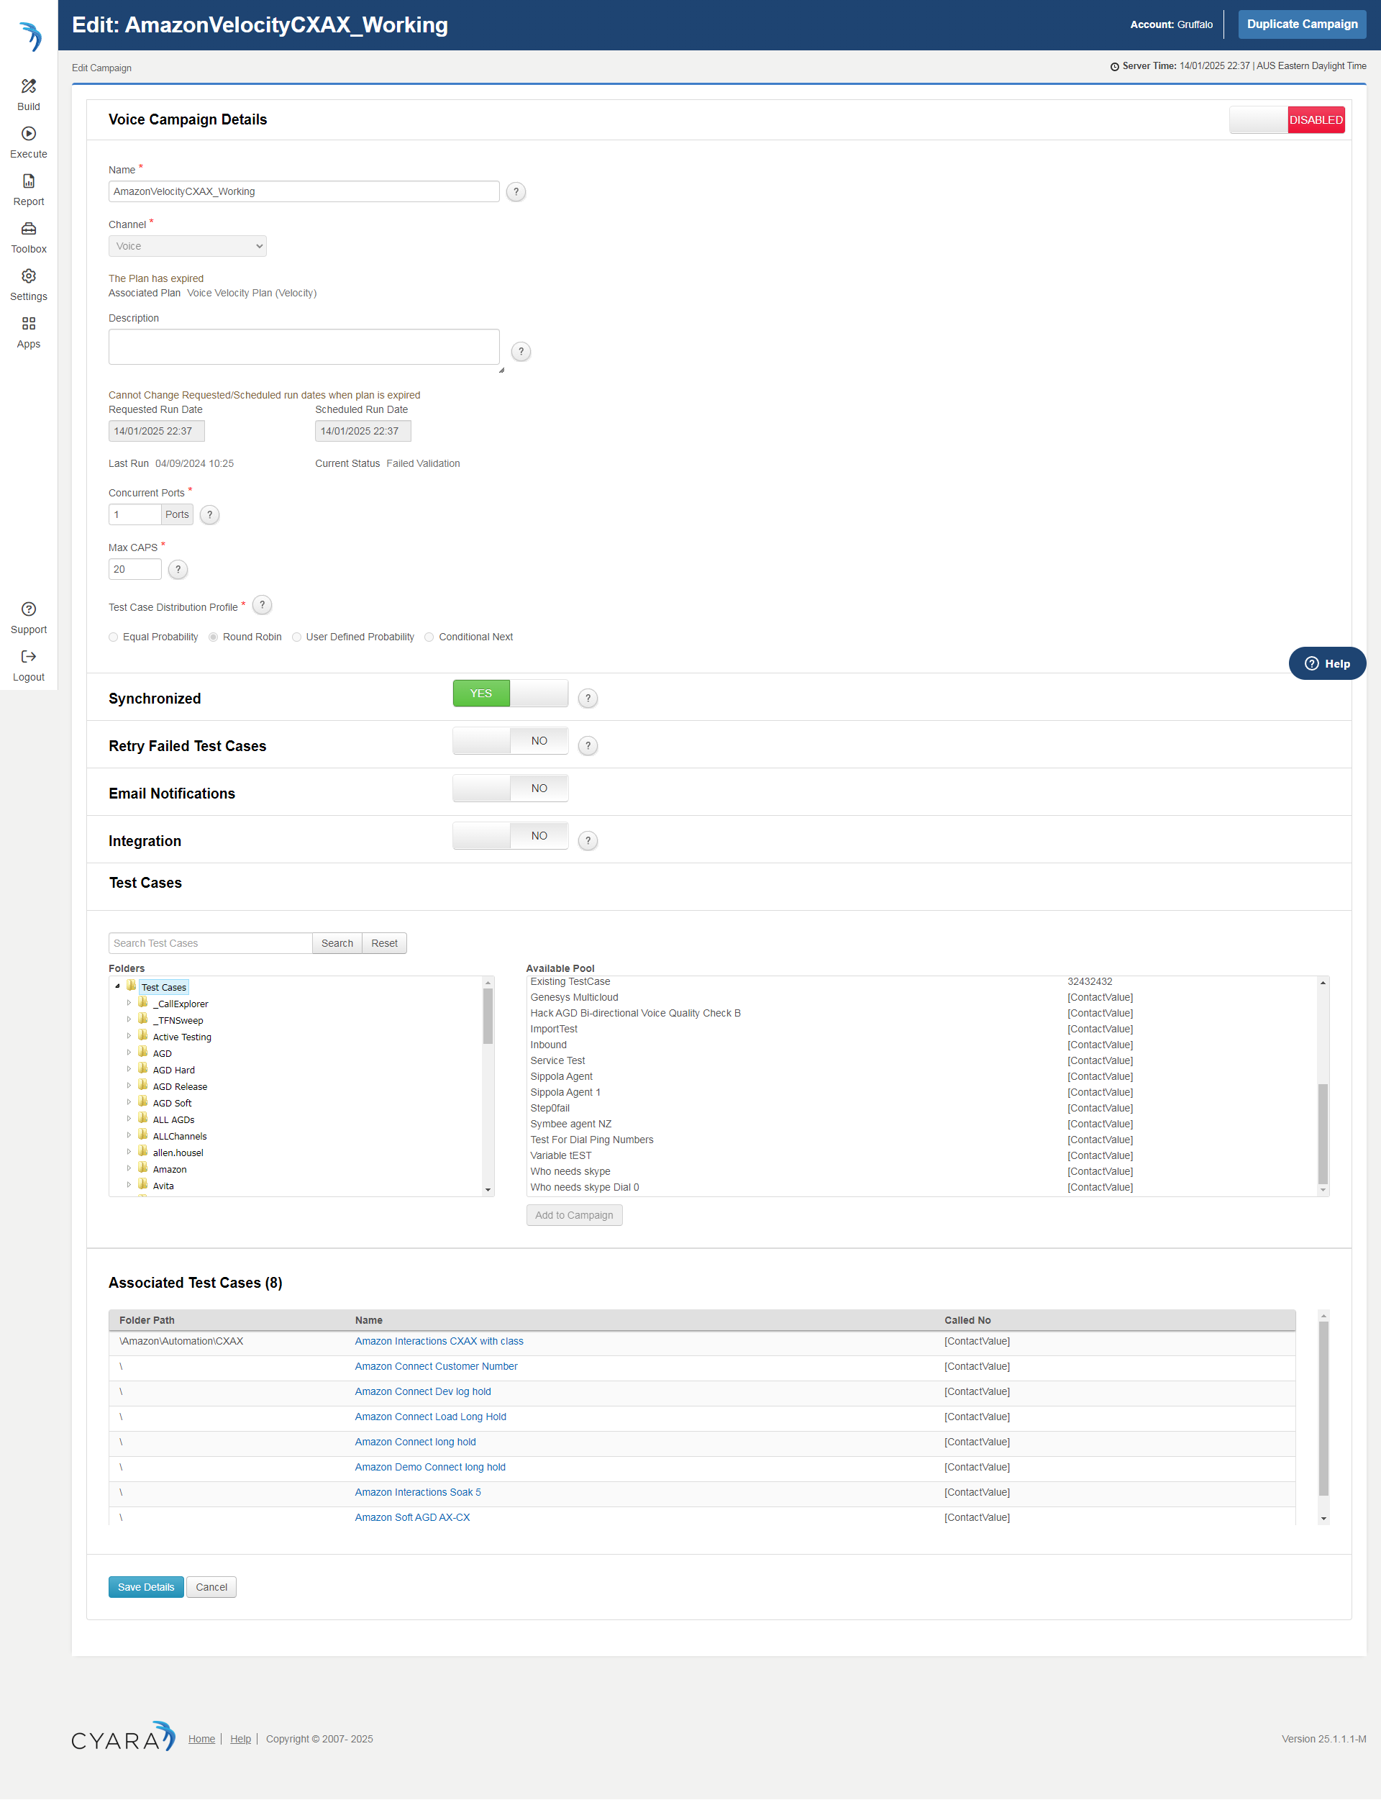Viewport: 1381px width, 1800px height.
Task: Expand the Amazon folder in tree
Action: pos(129,1168)
